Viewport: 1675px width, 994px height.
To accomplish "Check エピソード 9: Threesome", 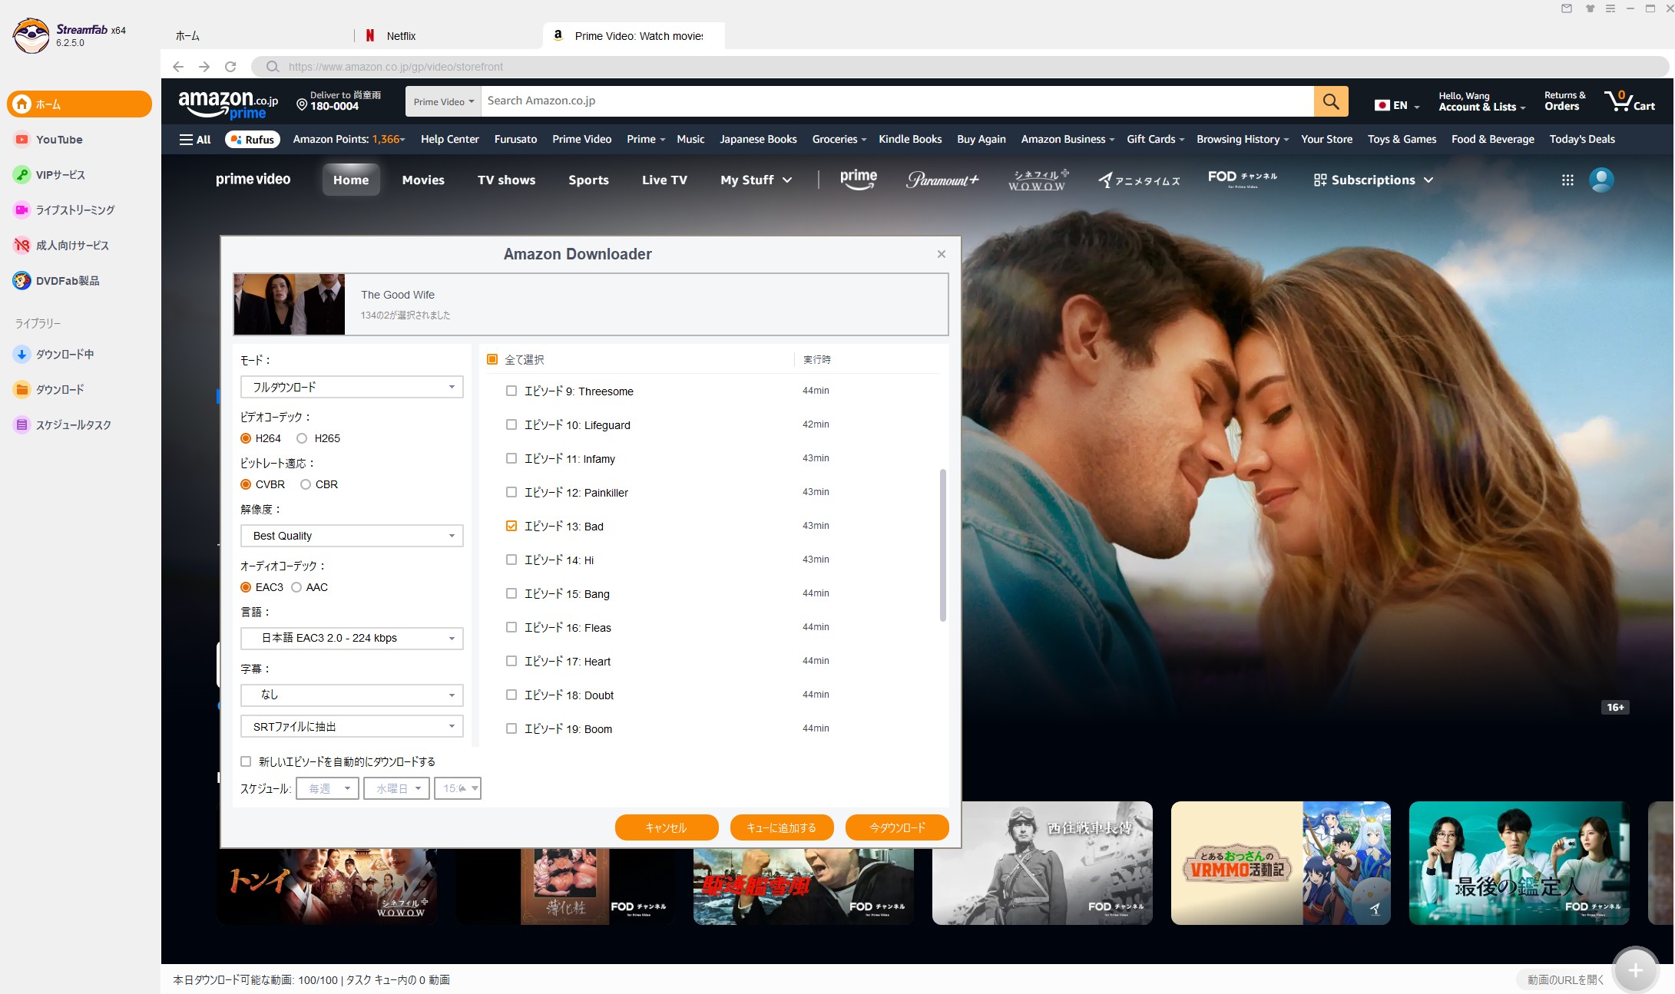I will pyautogui.click(x=511, y=391).
